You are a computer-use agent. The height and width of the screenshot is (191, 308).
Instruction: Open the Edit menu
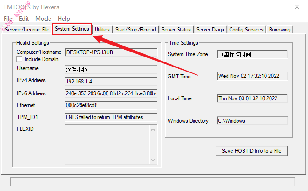pos(24,19)
